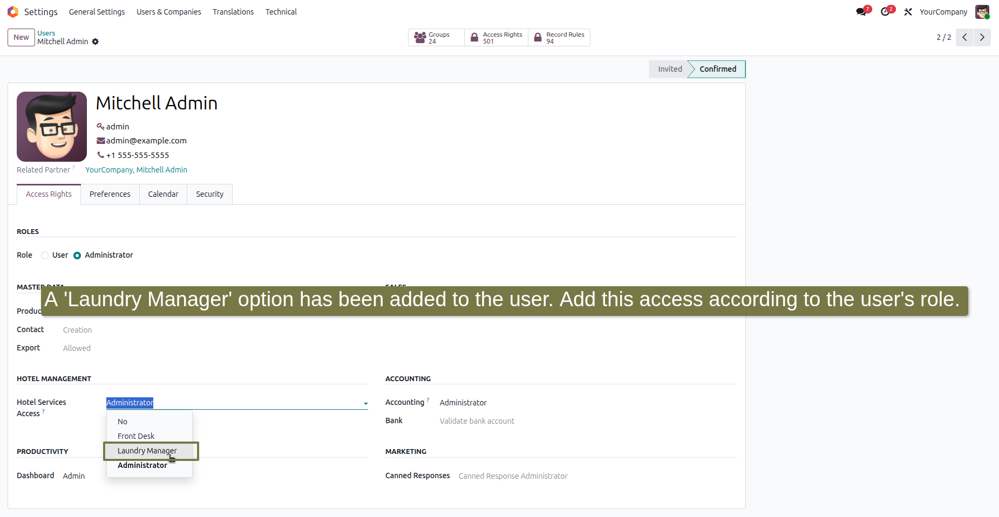Viewport: 999px width, 517px height.
Task: Open Bank Validate bank account field
Action: tap(588, 421)
